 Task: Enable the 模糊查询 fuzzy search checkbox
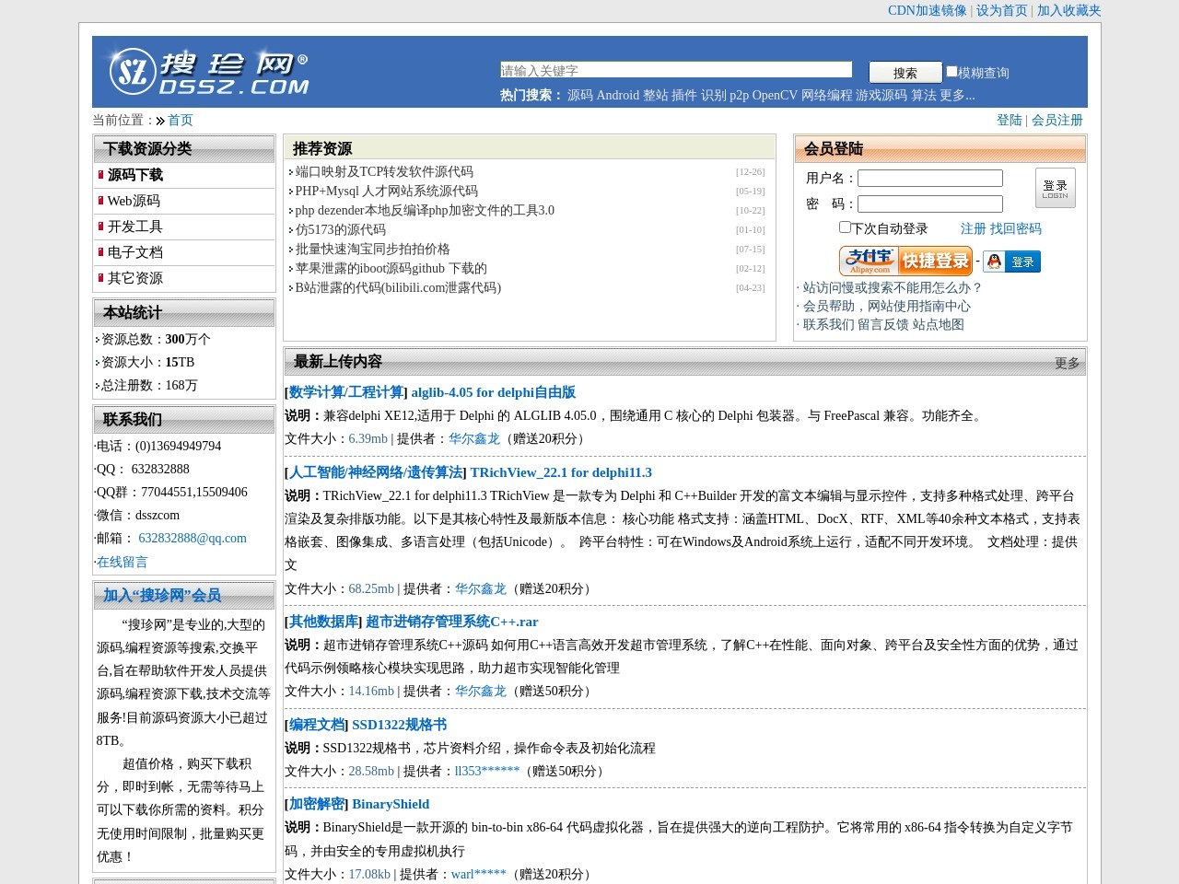[951, 71]
